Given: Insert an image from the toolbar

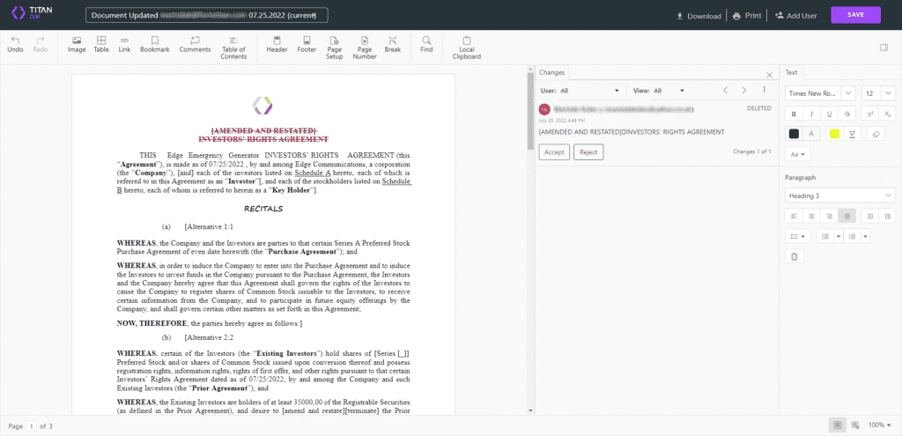Looking at the screenshot, I should point(77,44).
